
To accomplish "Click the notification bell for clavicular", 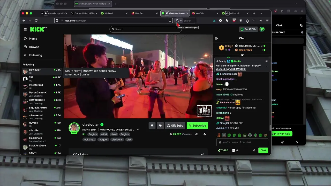I will [152, 126].
